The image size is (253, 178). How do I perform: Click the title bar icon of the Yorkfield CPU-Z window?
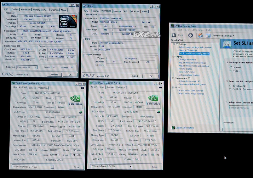point(4,4)
